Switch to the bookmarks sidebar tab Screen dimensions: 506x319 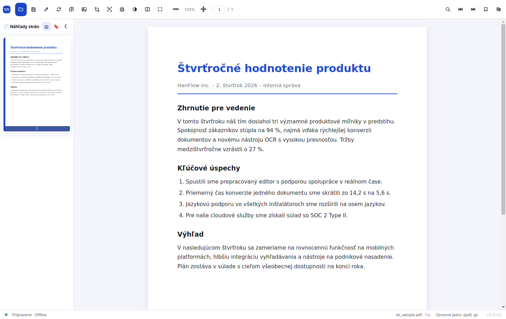(x=56, y=27)
